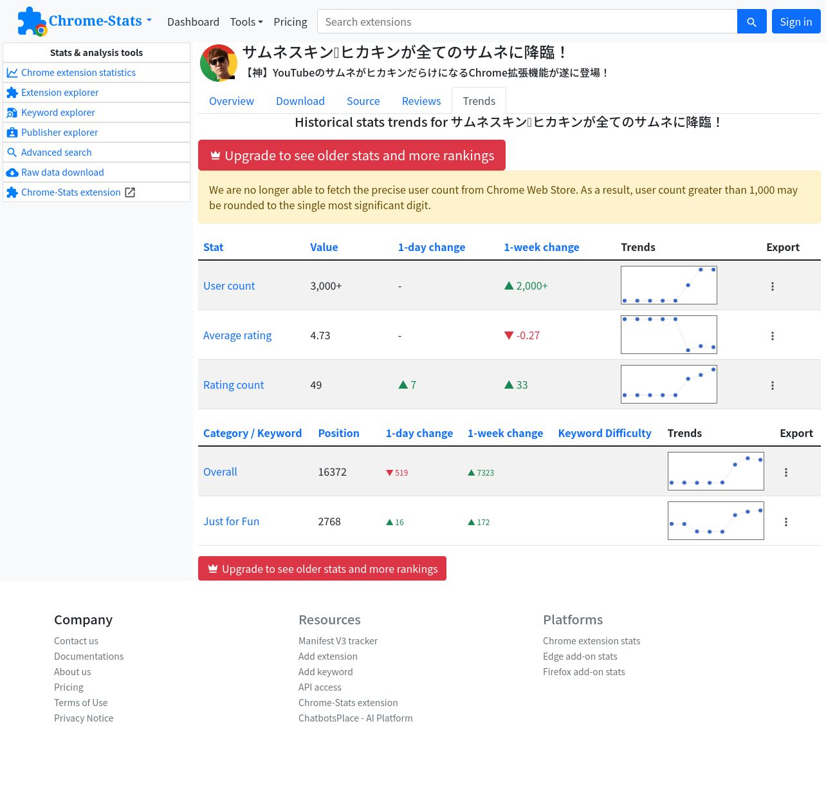Click the external-link icon after Chrome-Stats extension
826x811 pixels.
coord(130,192)
